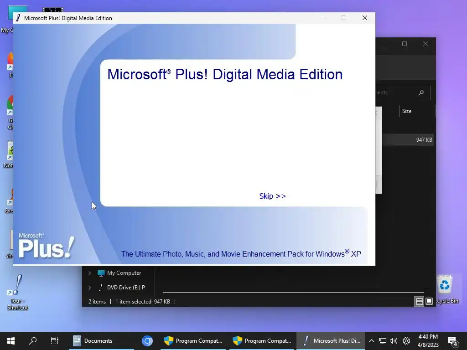Viewport: 467px width, 350px height.
Task: Click the Microsoft Plus! logo
Action: point(46,245)
